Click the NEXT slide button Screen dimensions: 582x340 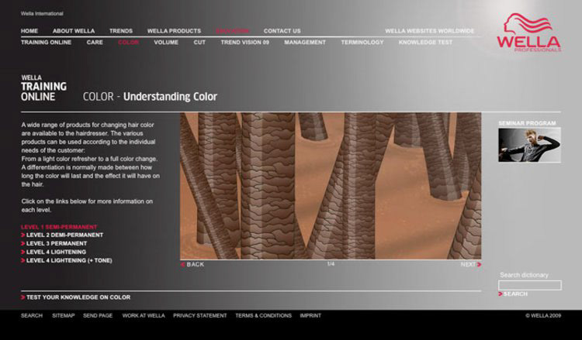click(x=471, y=264)
